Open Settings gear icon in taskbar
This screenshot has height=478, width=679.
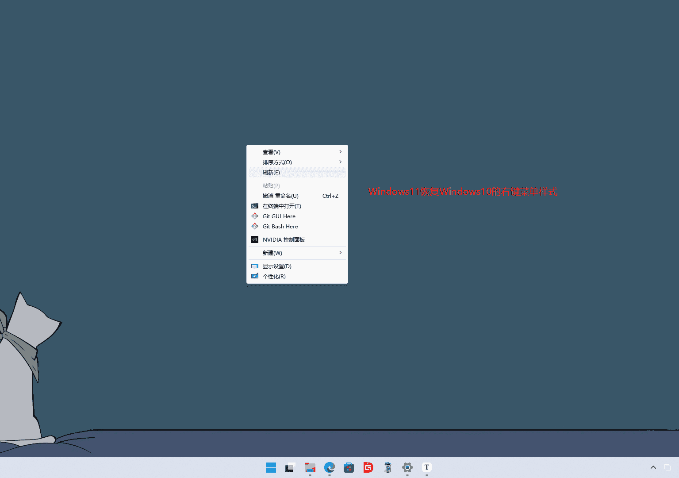[x=407, y=467]
